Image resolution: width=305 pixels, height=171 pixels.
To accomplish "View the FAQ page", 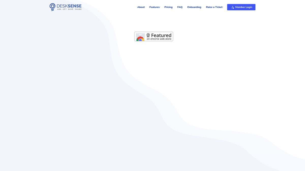I will [x=180, y=7].
